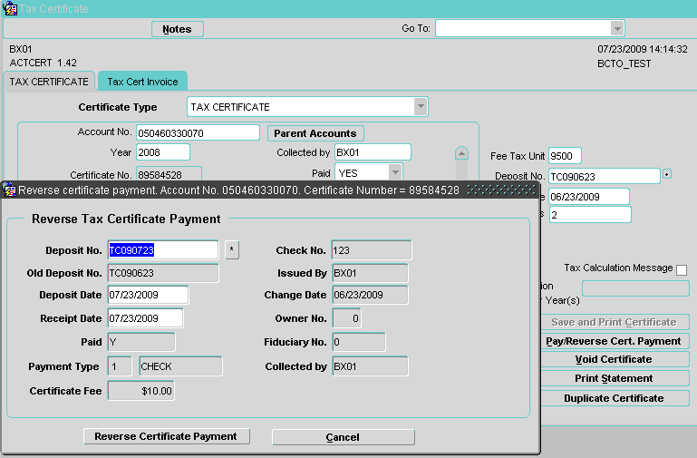Click the asterisk button beside Deposit No.

(232, 250)
